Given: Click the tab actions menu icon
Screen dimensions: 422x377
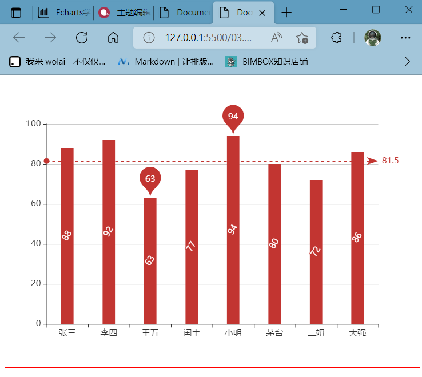Looking at the screenshot, I should coord(15,13).
